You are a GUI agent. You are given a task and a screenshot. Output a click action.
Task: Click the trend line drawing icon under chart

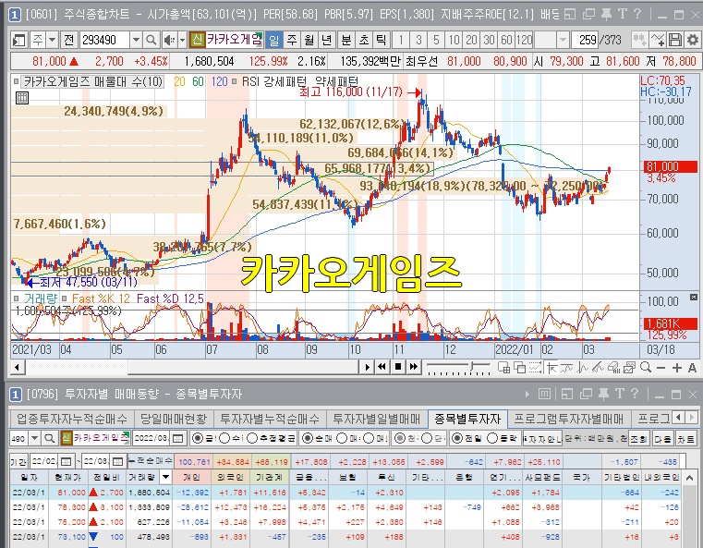598,368
